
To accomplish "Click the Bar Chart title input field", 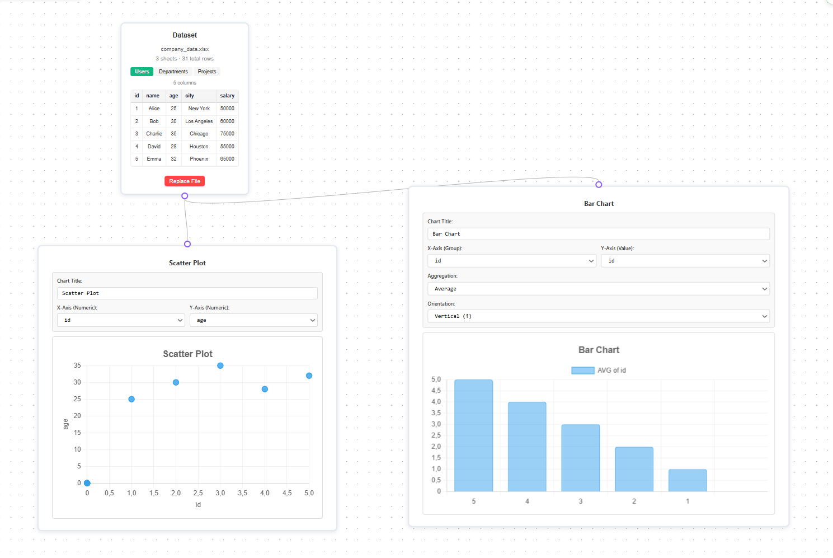I will point(599,234).
